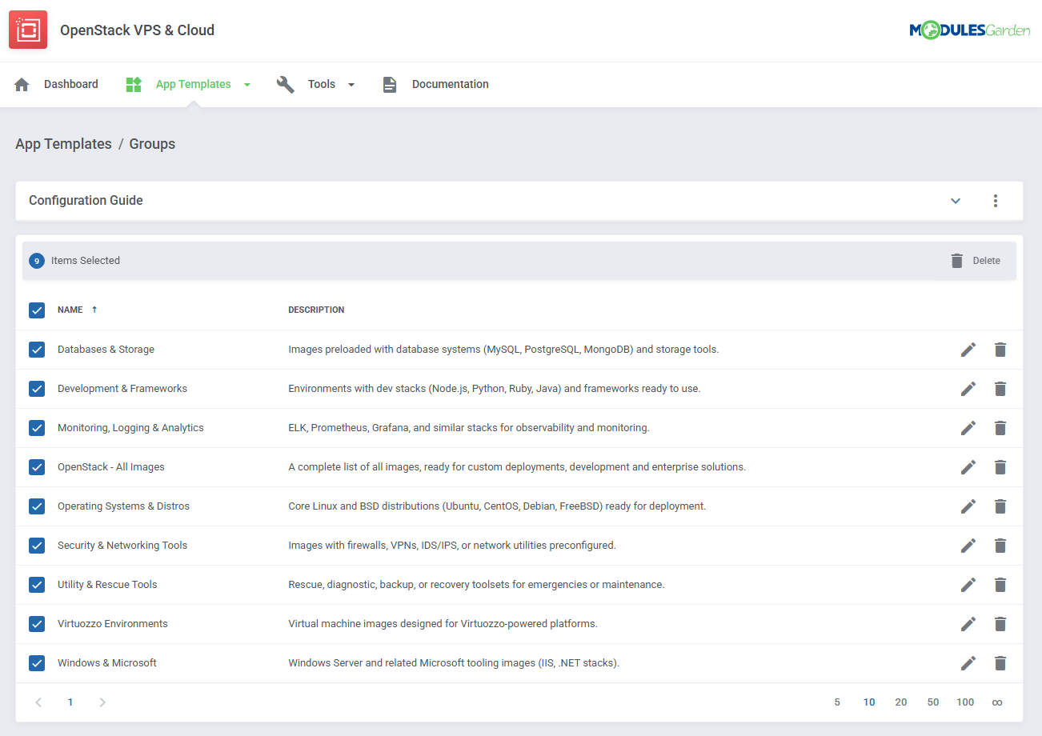Delete the Windows & Microsoft group row
Image resolution: width=1042 pixels, height=736 pixels.
[1000, 663]
